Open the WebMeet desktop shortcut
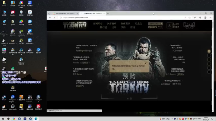The height and width of the screenshot is (121, 216). [30, 41]
